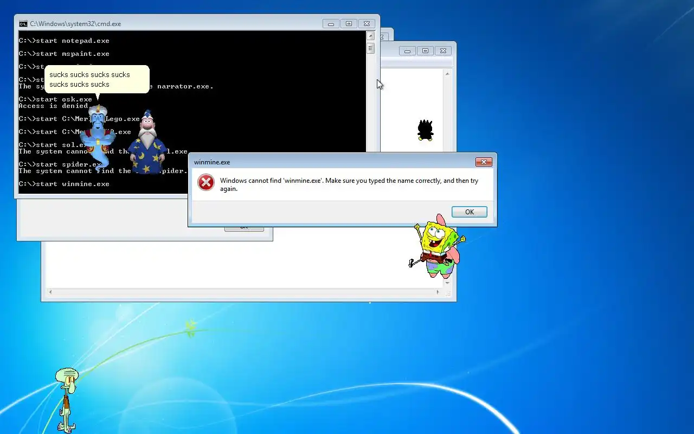Screen dimensions: 694x434
Task: Click the red error icon in the dialog
Action: tap(206, 182)
